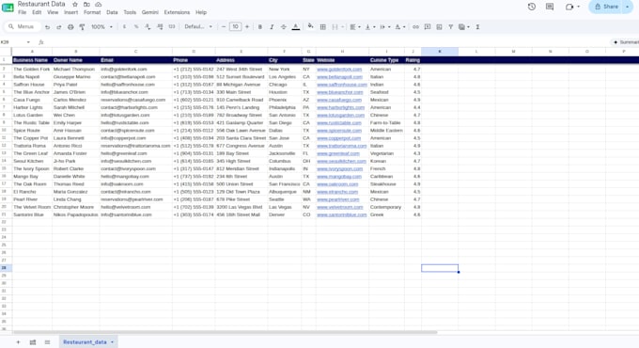Click the Redo icon
The image size is (639, 348).
click(58, 27)
